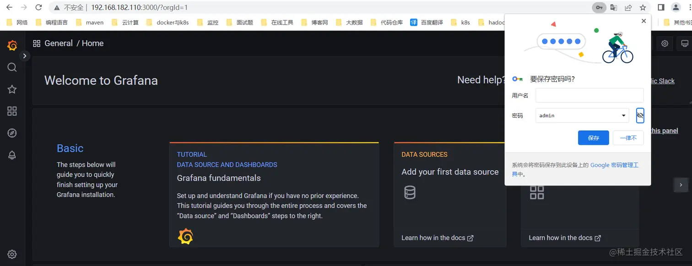Open the Alerting bell icon in sidebar
Screen dimensions: 692x266
click(12, 155)
